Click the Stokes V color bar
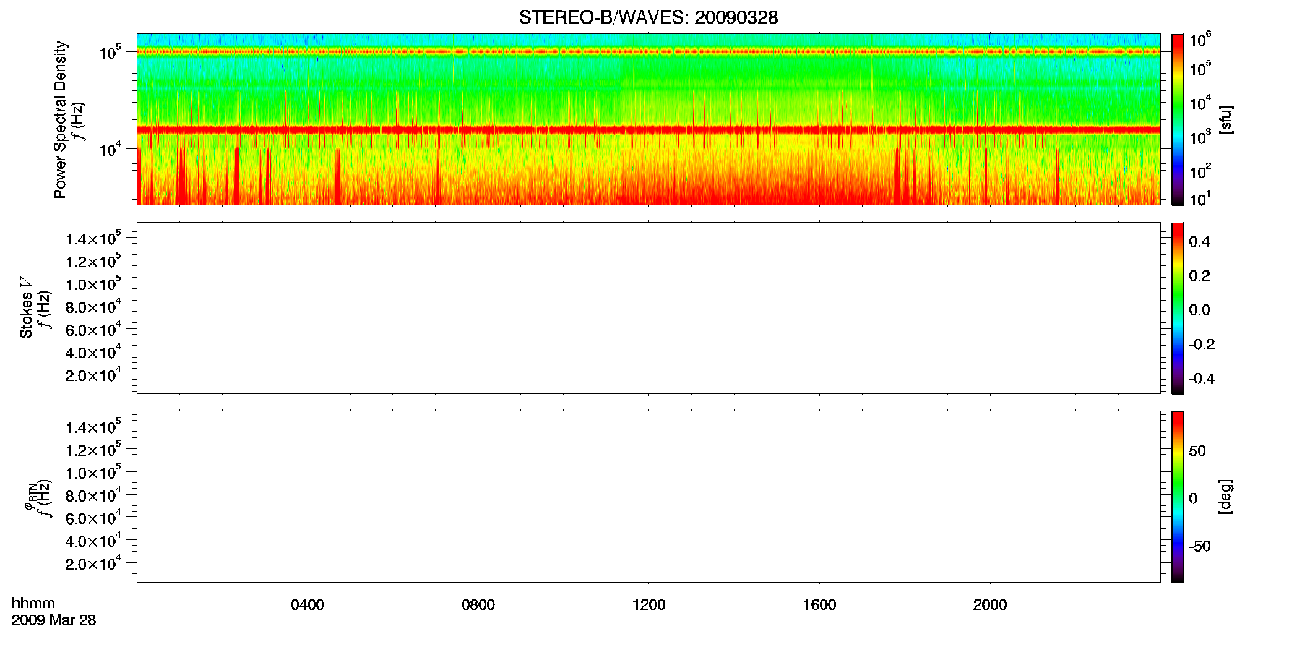 pyautogui.click(x=1178, y=308)
